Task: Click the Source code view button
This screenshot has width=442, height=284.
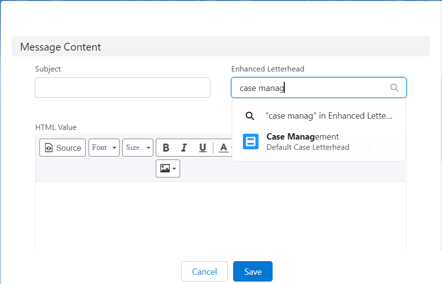Action: (63, 148)
